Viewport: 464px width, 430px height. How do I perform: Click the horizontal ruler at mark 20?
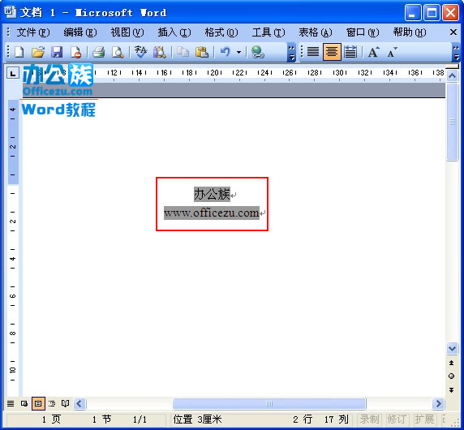point(214,72)
